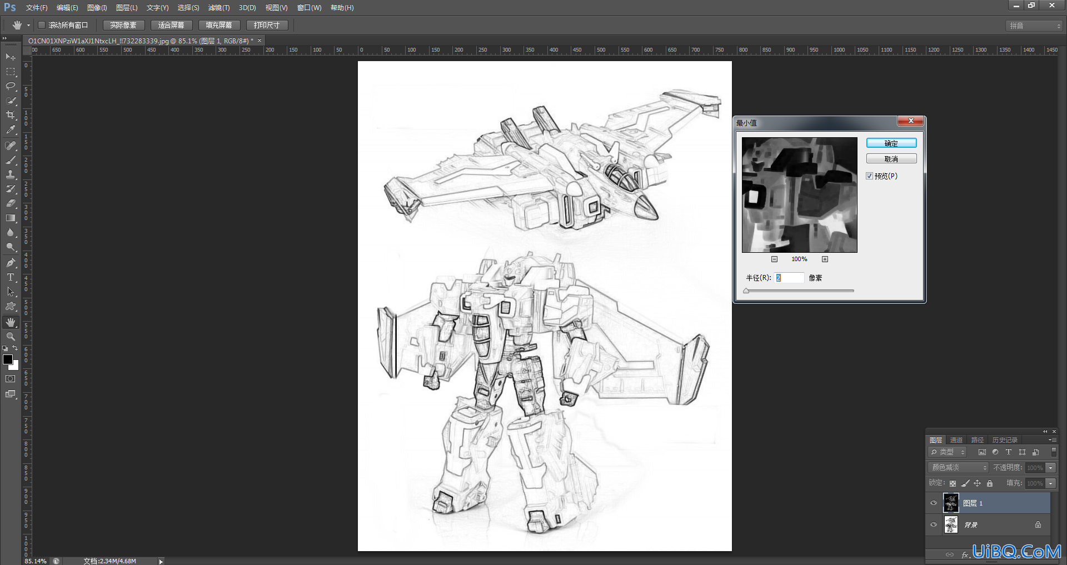Screen dimensions: 1067x565
Task: Open Layers panel flyout menu
Action: coord(1053,440)
